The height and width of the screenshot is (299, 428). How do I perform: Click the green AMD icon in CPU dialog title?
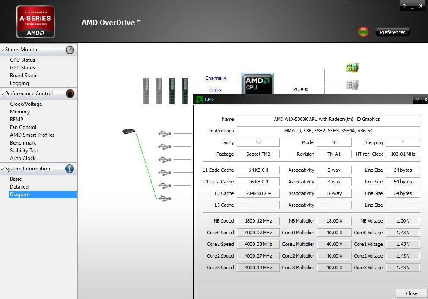(x=199, y=99)
